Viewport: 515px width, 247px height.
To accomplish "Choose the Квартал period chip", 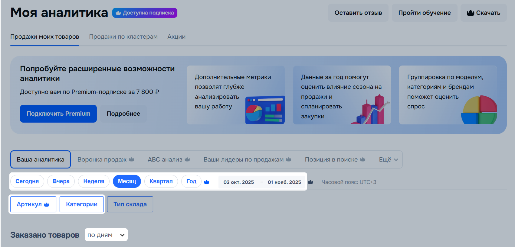I will click(161, 181).
